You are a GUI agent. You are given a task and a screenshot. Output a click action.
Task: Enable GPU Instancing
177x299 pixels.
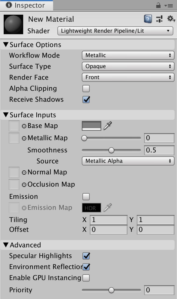(85, 278)
